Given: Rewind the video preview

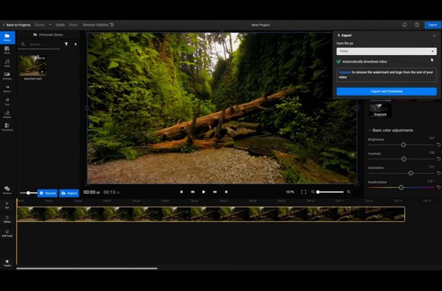Looking at the screenshot, I should point(192,192).
